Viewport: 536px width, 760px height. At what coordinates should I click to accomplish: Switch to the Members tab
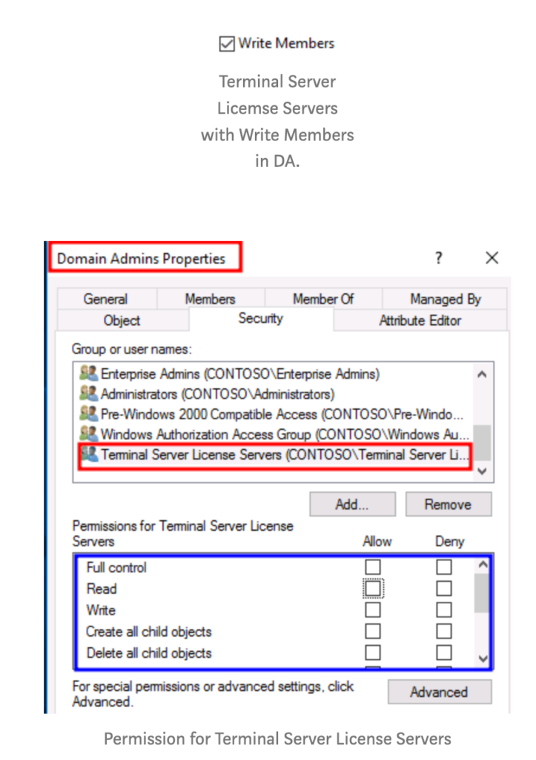[x=210, y=299]
